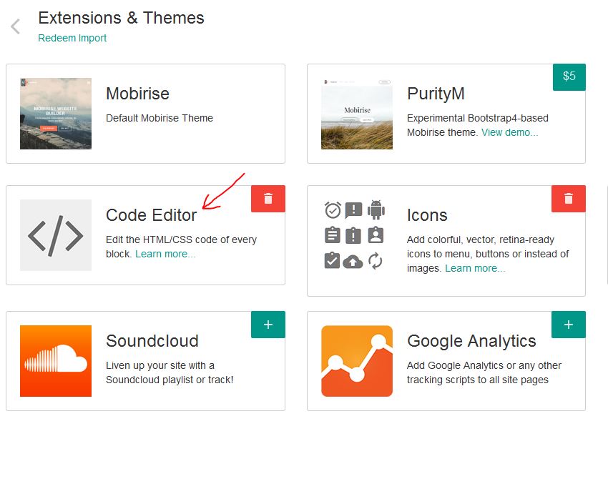Click the Google Analytics chart logo
Screen dimensions: 608x494
tap(357, 361)
